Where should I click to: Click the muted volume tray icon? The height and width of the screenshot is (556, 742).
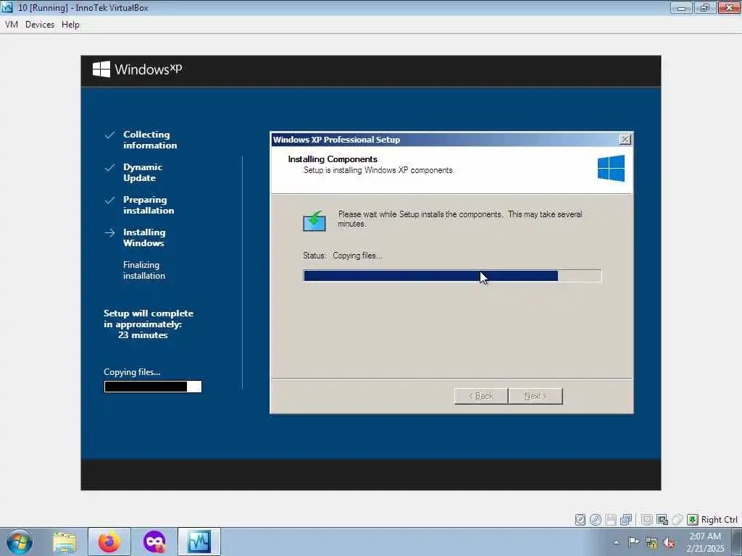click(x=669, y=543)
